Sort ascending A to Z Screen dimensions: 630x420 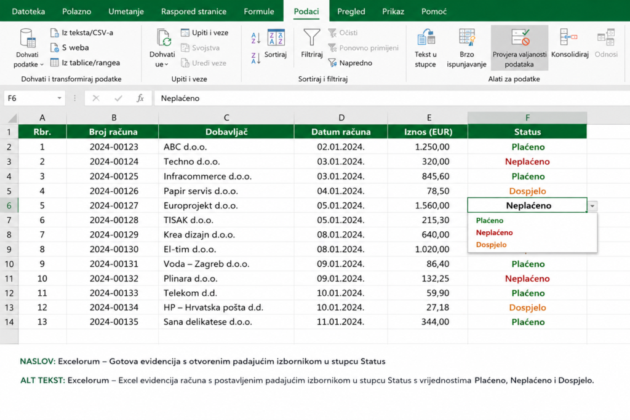256,38
